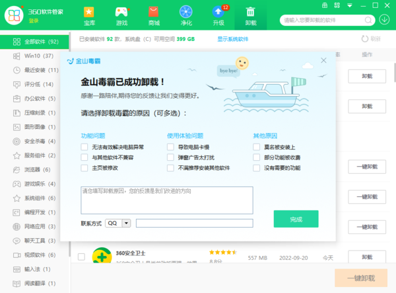Click the 编程开发 category icon
Screen dimensions: 396x293
click(x=16, y=212)
